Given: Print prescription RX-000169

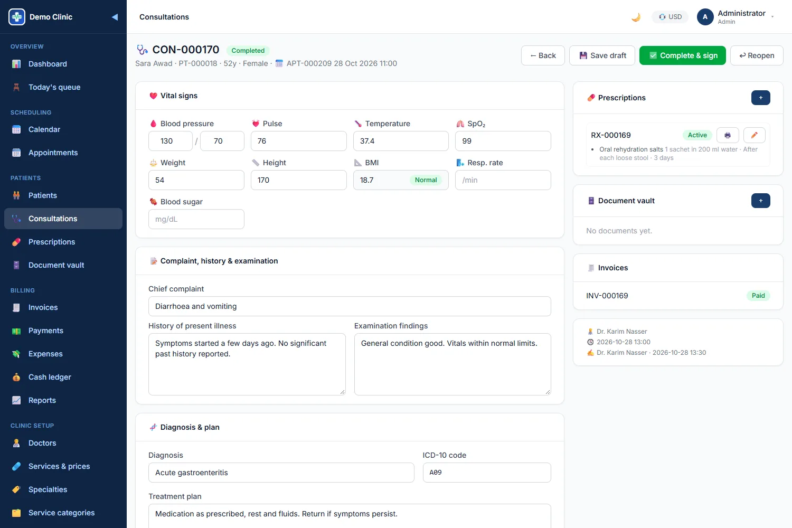Looking at the screenshot, I should 728,135.
